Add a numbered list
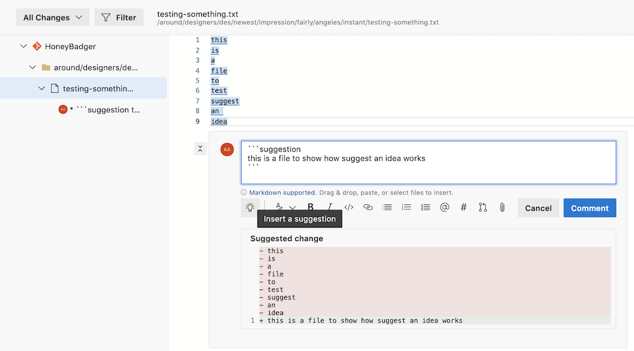This screenshot has width=634, height=351. [406, 207]
